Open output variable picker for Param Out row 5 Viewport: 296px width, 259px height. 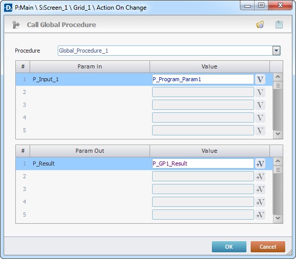click(260, 215)
